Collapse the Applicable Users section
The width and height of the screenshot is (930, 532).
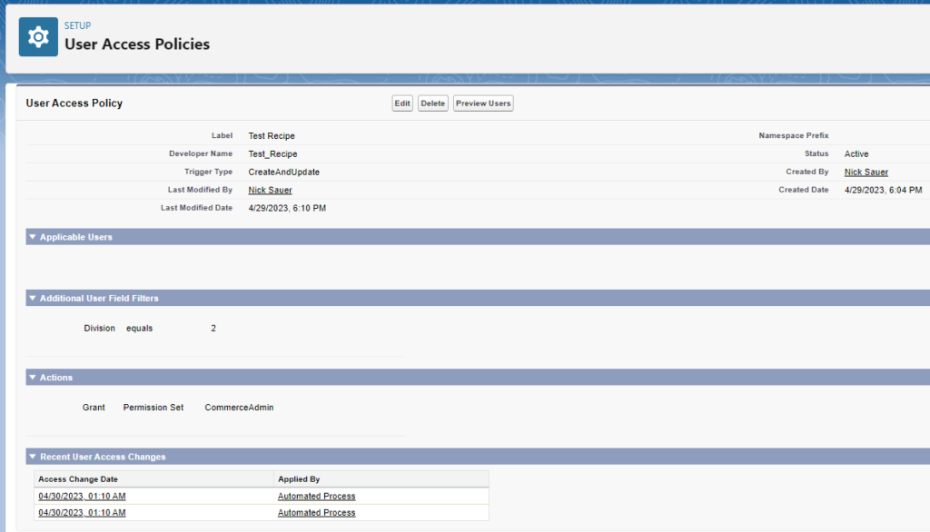click(33, 237)
